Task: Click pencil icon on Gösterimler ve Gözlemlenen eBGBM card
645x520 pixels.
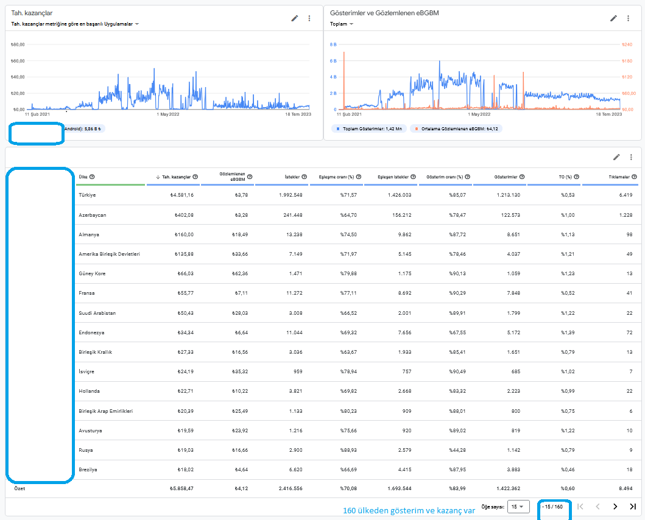Action: (613, 18)
